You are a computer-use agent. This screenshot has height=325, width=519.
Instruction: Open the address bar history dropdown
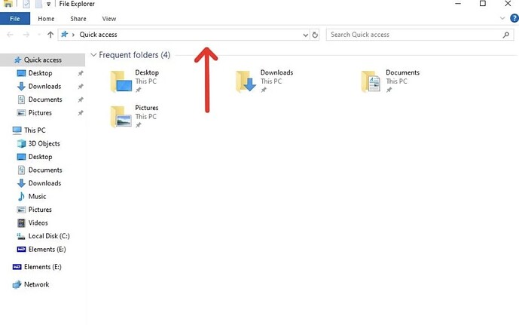coord(305,35)
